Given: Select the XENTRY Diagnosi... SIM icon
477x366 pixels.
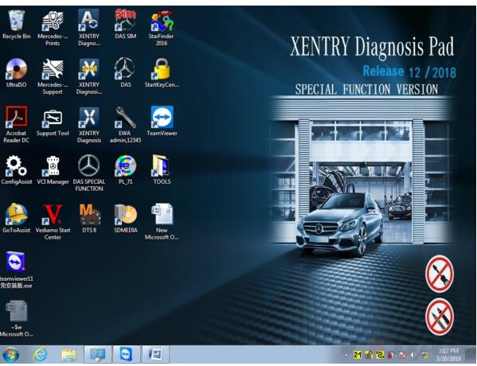Looking at the screenshot, I should [89, 76].
